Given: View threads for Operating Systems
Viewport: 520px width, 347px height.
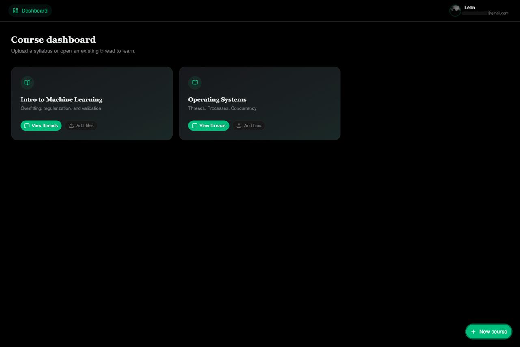Looking at the screenshot, I should pyautogui.click(x=209, y=126).
